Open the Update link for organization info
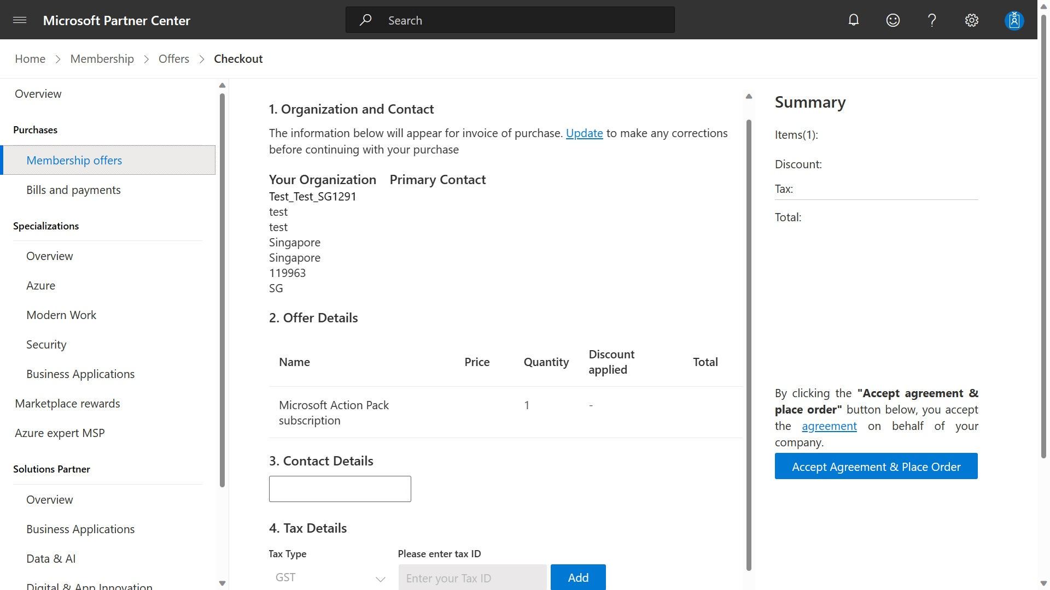1050x590 pixels. (584, 133)
